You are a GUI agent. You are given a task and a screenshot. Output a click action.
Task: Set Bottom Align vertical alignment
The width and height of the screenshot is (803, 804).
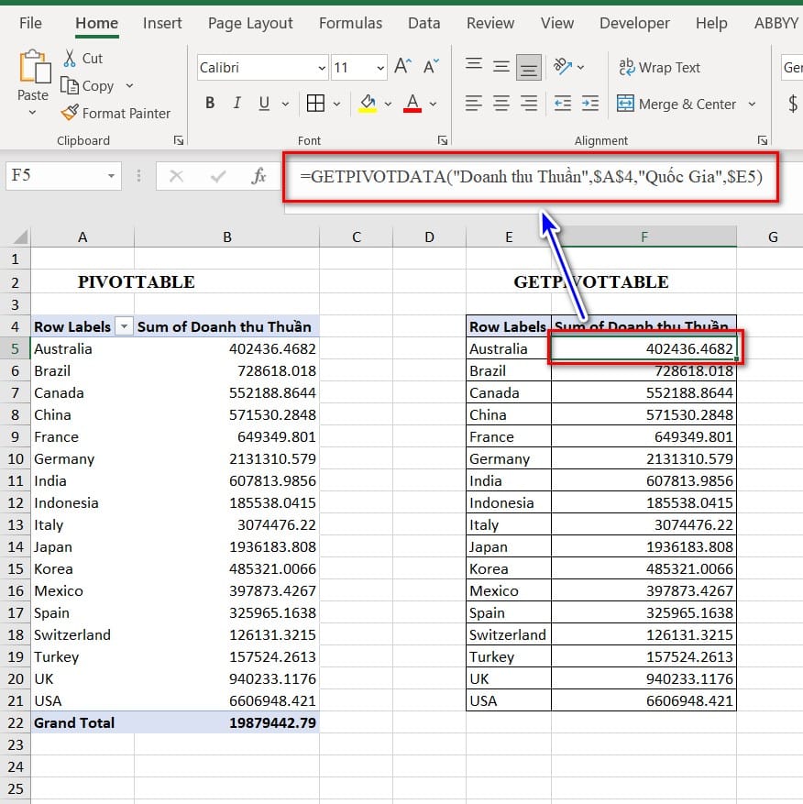tap(528, 67)
